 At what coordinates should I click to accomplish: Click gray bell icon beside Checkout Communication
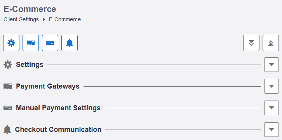[x=7, y=130]
